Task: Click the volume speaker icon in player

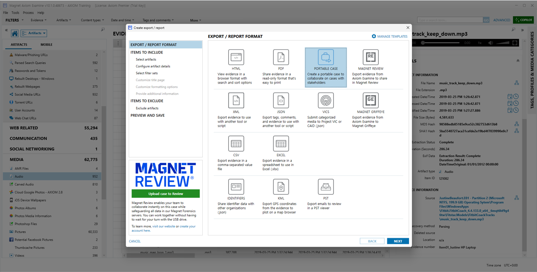Action: tap(491, 43)
